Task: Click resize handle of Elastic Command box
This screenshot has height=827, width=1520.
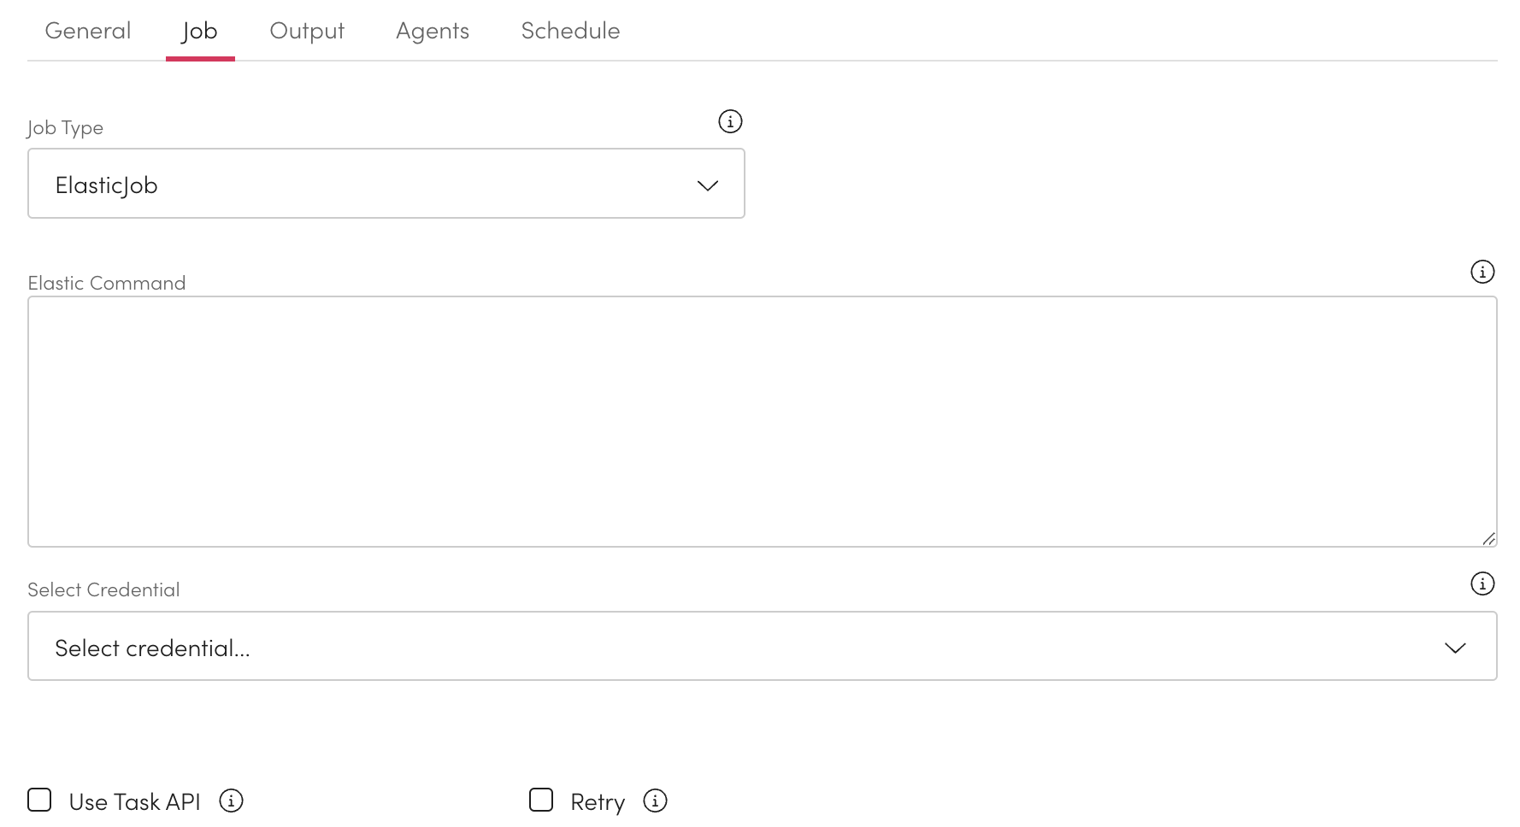Action: (x=1488, y=538)
